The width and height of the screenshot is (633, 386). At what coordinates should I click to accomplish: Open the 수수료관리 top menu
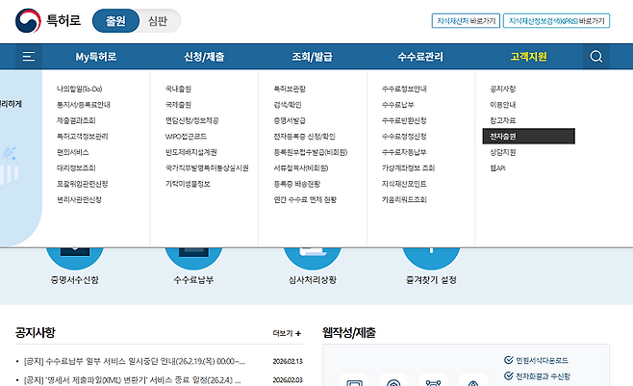pyautogui.click(x=420, y=57)
